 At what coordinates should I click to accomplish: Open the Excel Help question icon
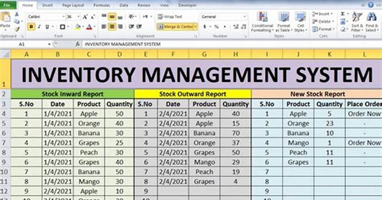371,4
